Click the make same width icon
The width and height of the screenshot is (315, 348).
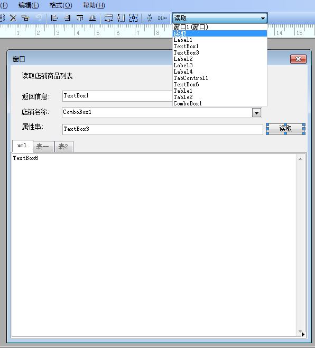pos(108,18)
